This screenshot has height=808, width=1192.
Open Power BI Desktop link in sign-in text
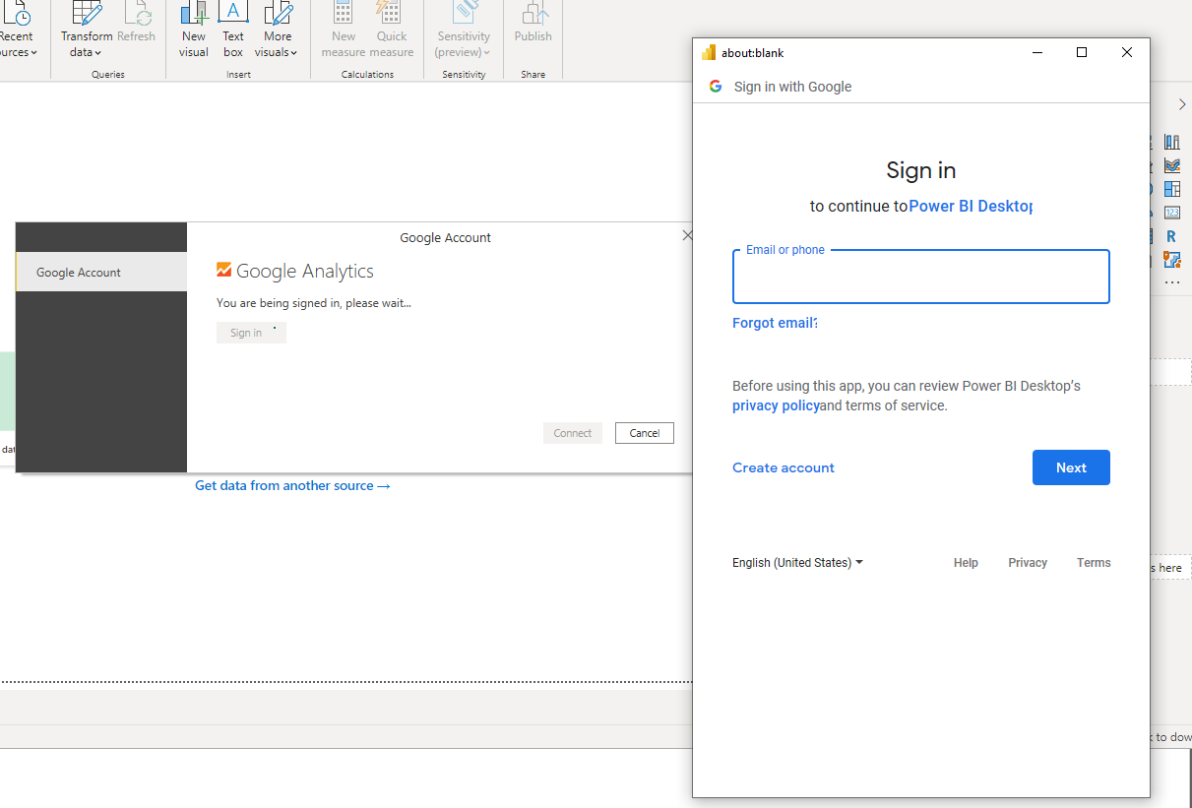coord(971,206)
